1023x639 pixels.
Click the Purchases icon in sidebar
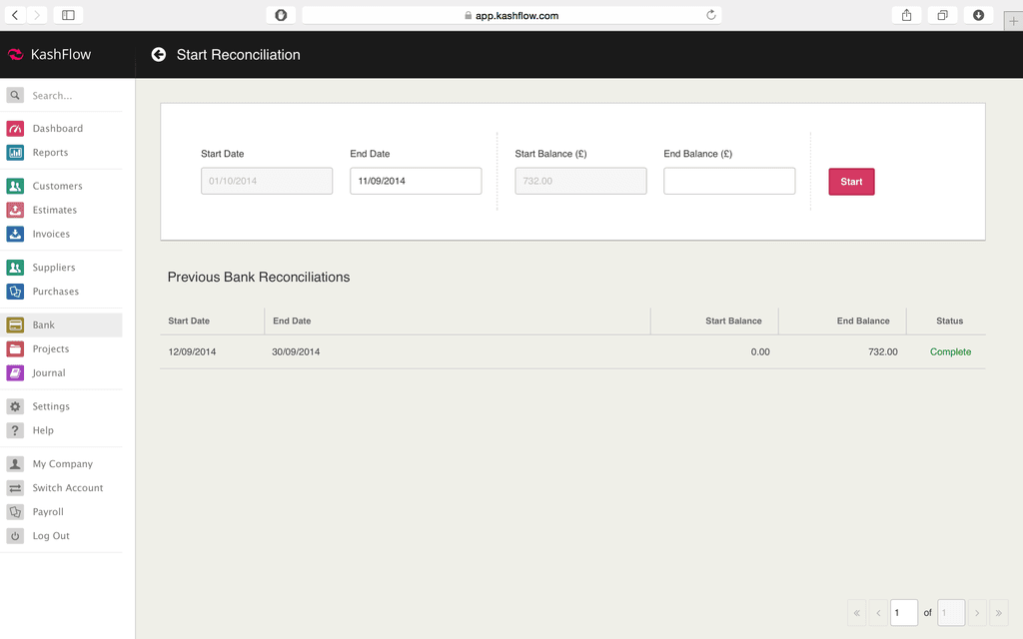pyautogui.click(x=15, y=292)
